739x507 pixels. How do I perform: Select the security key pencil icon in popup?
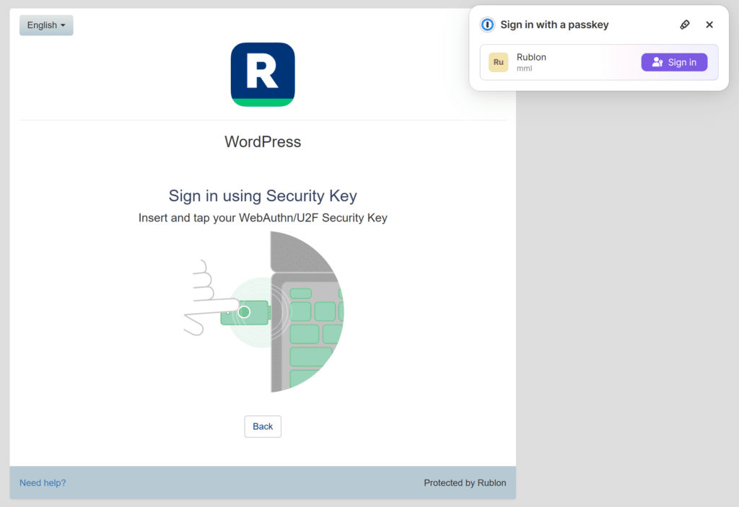point(685,25)
